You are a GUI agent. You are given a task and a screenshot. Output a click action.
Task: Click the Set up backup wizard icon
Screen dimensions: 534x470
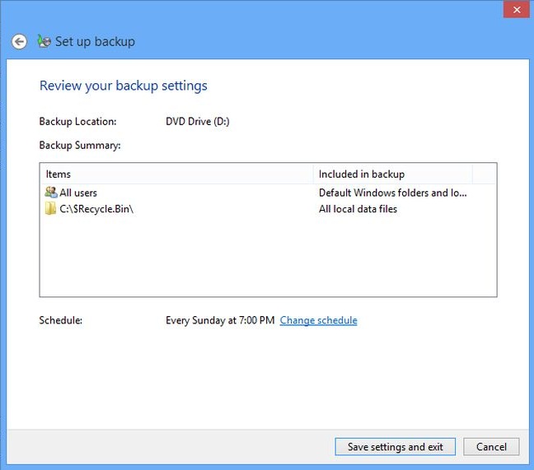(44, 41)
